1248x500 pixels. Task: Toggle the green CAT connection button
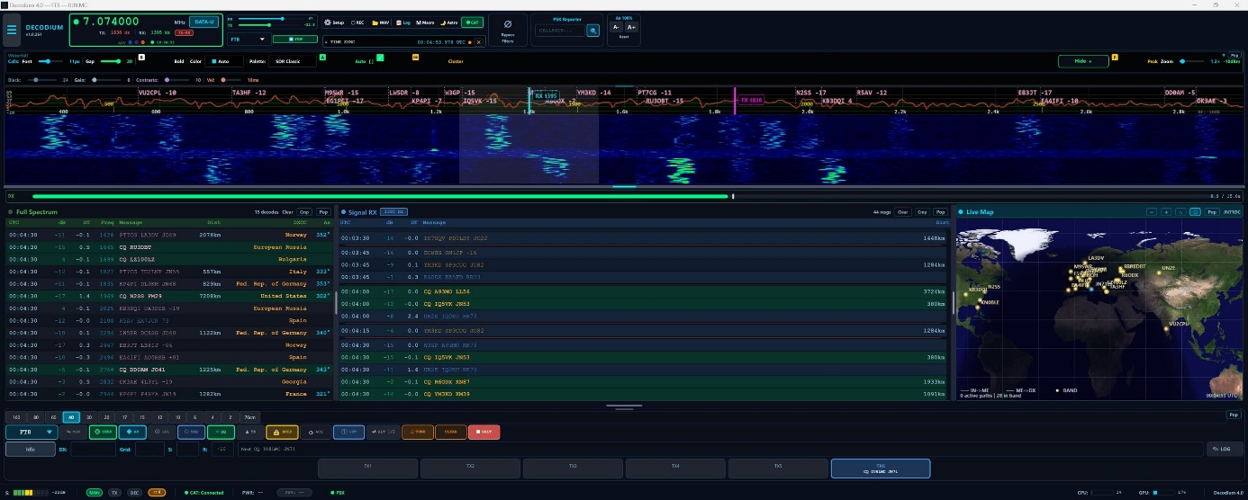472,22
